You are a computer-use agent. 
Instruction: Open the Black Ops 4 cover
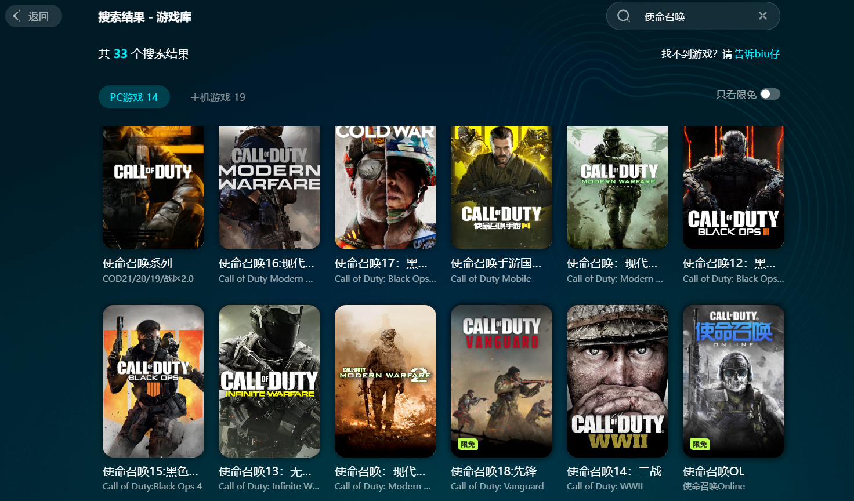(153, 381)
